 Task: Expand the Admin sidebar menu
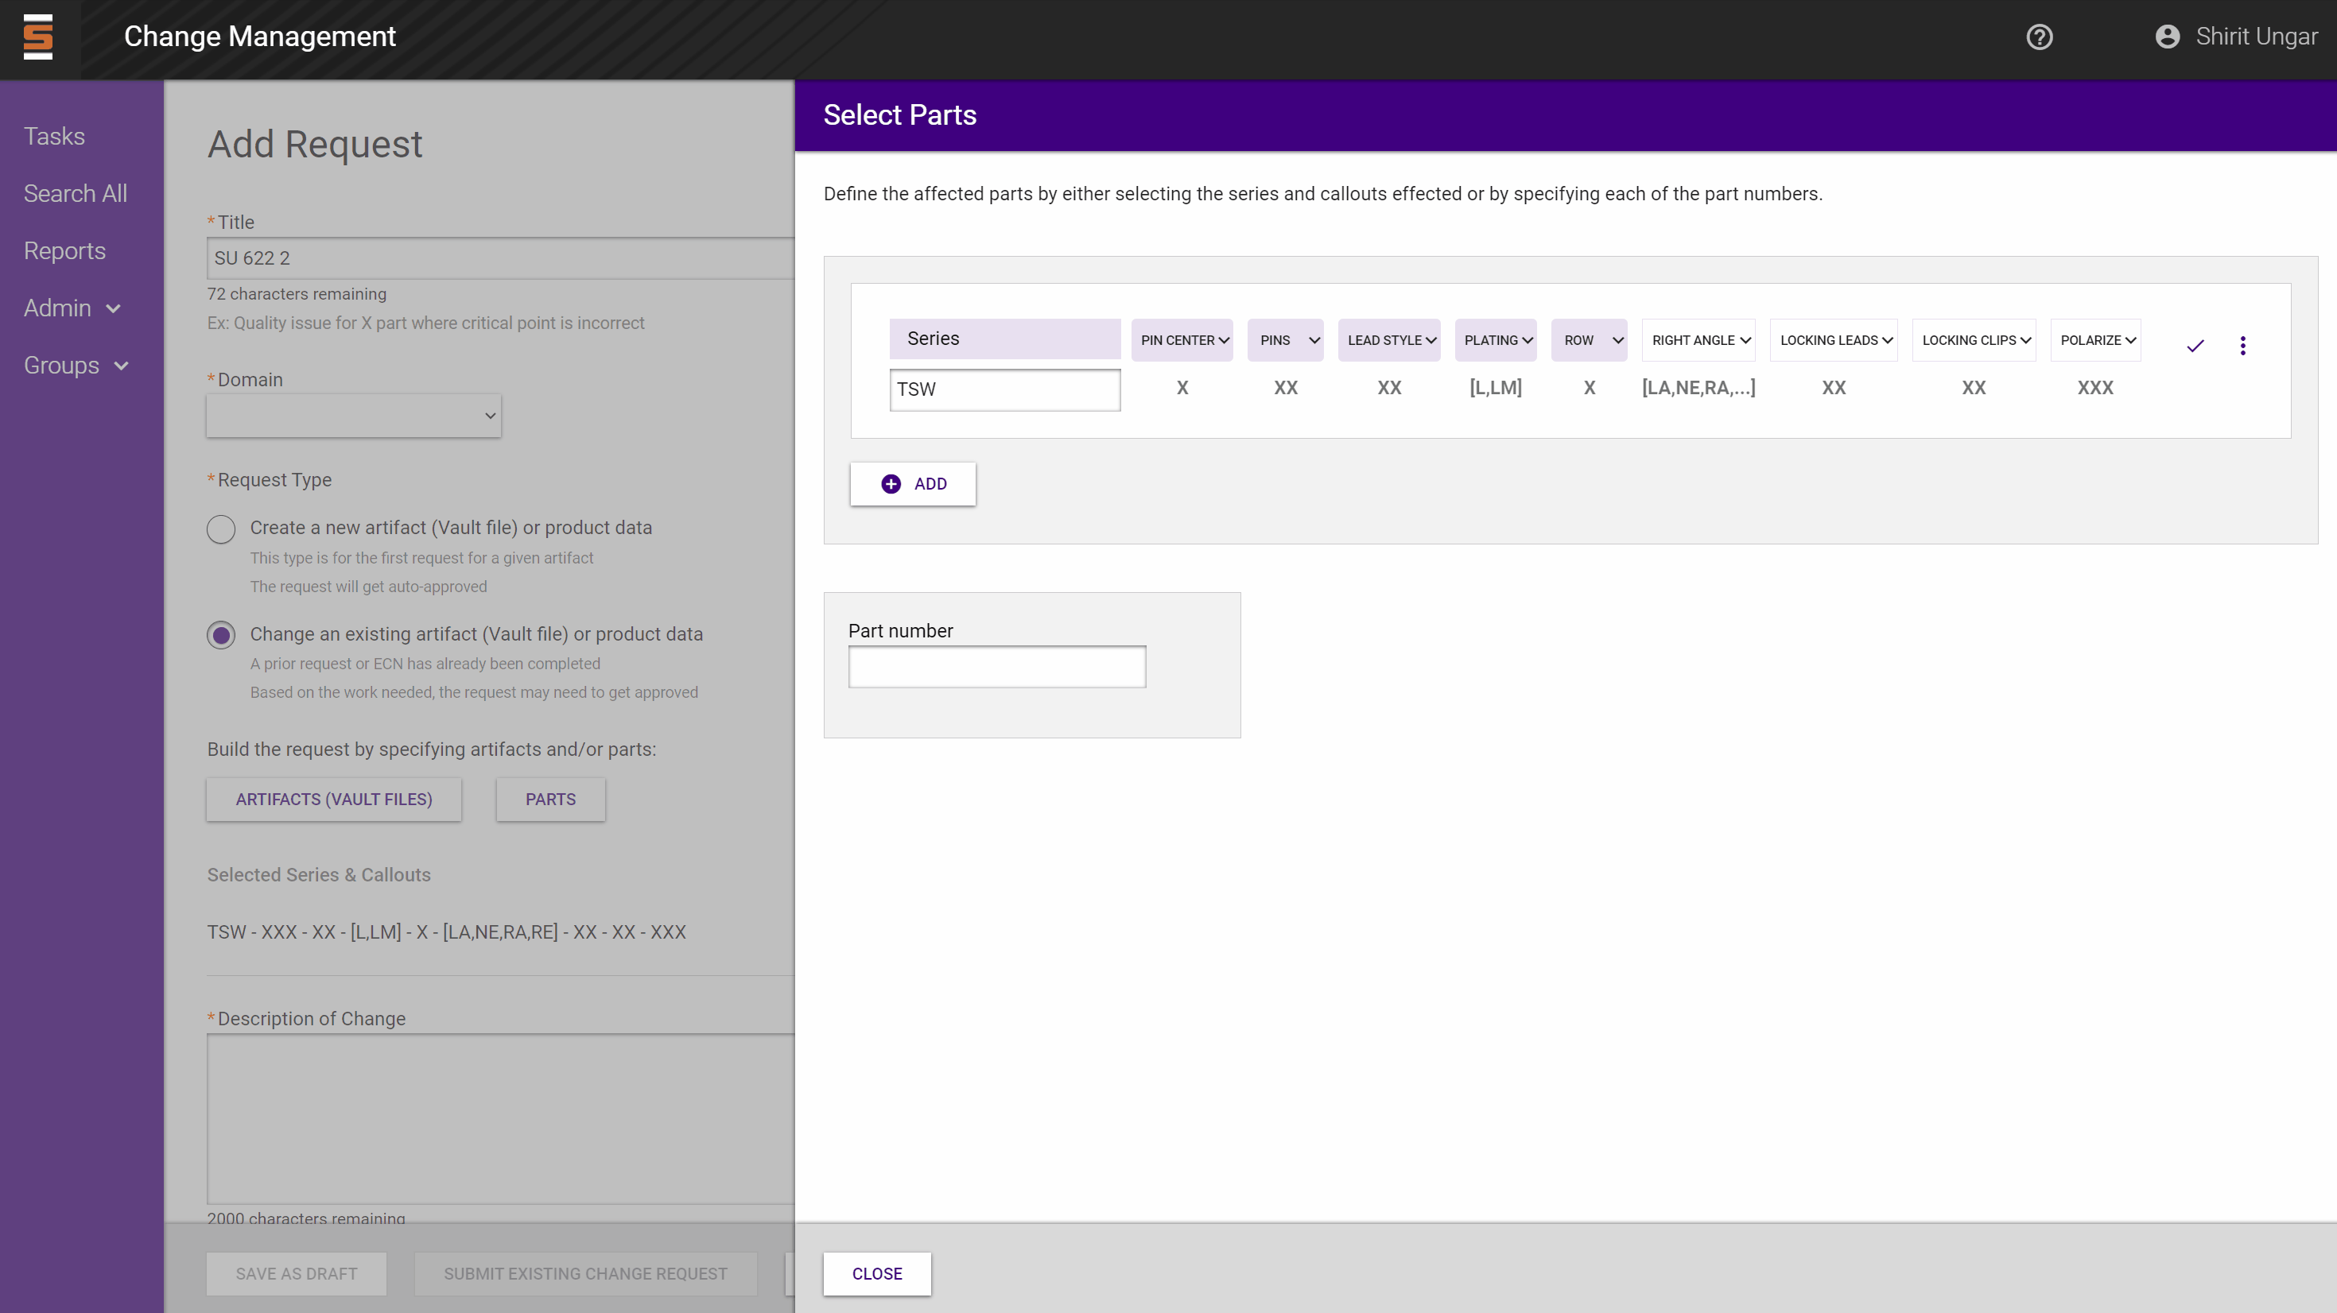click(72, 308)
